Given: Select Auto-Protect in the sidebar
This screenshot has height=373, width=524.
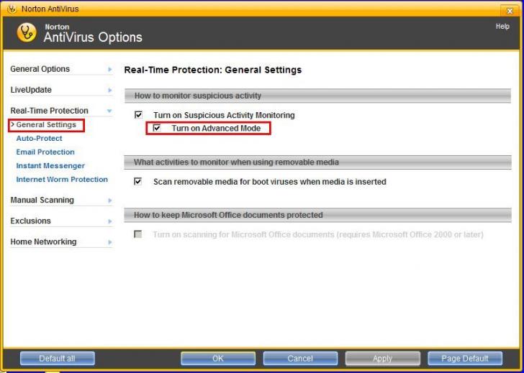Looking at the screenshot, I should 39,139.
